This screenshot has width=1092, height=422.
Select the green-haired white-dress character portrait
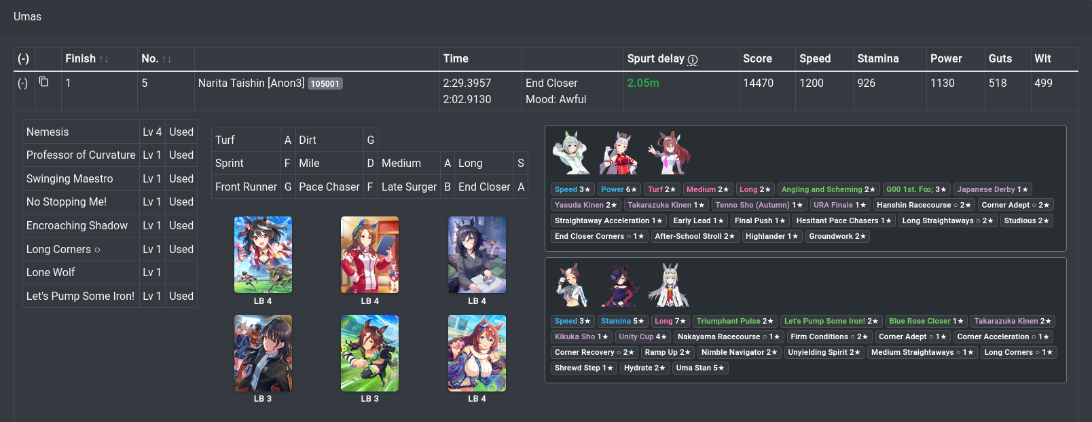[572, 153]
